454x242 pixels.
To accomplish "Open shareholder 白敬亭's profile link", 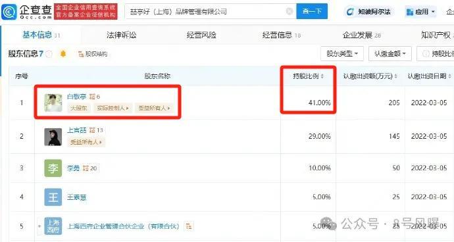I will click(x=77, y=97).
